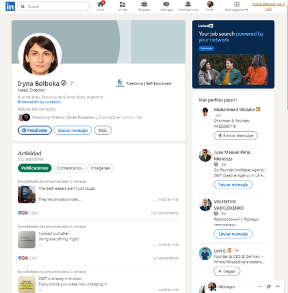This screenshot has width=288, height=293.
Task: Open the compassionate leaders post thumbnail
Action: coord(27,195)
